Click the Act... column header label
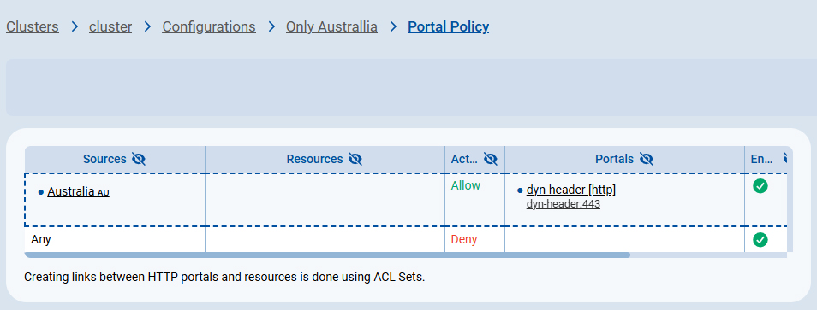Screen dimensions: 817x310 465,159
